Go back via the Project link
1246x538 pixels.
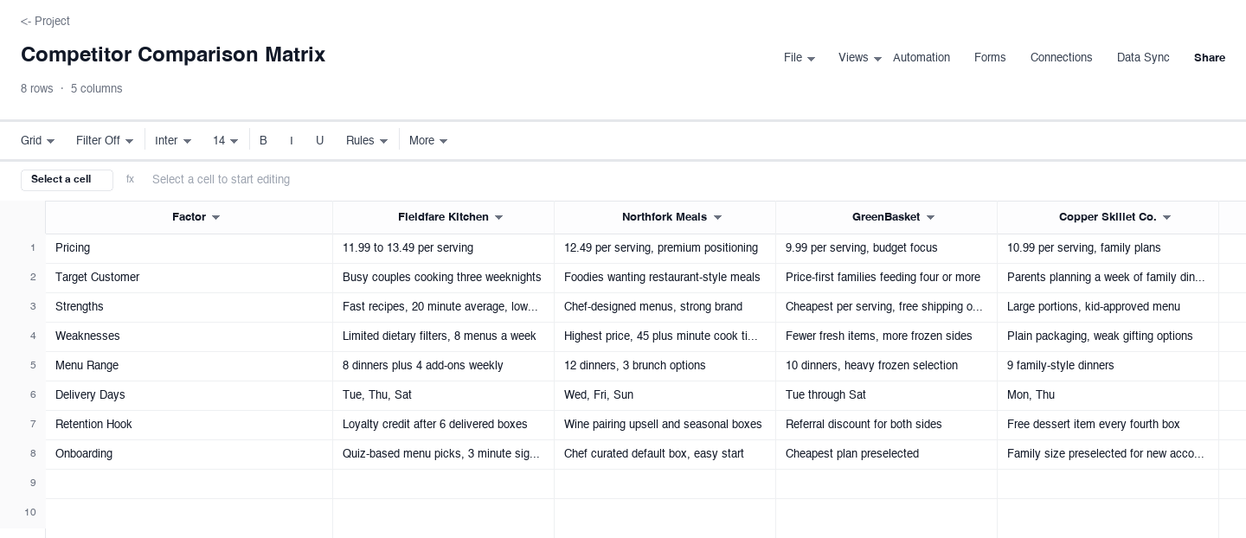pyautogui.click(x=45, y=21)
